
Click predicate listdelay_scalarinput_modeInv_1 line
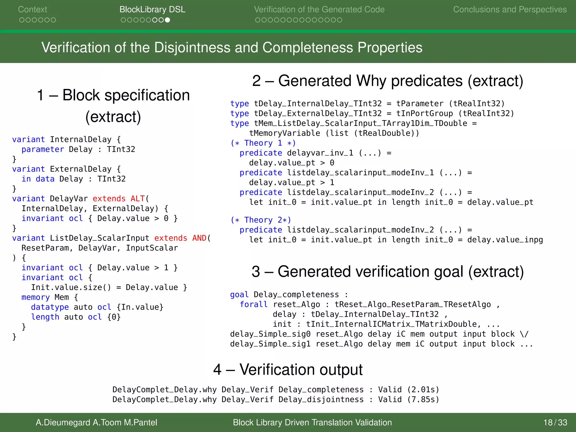(356, 172)
